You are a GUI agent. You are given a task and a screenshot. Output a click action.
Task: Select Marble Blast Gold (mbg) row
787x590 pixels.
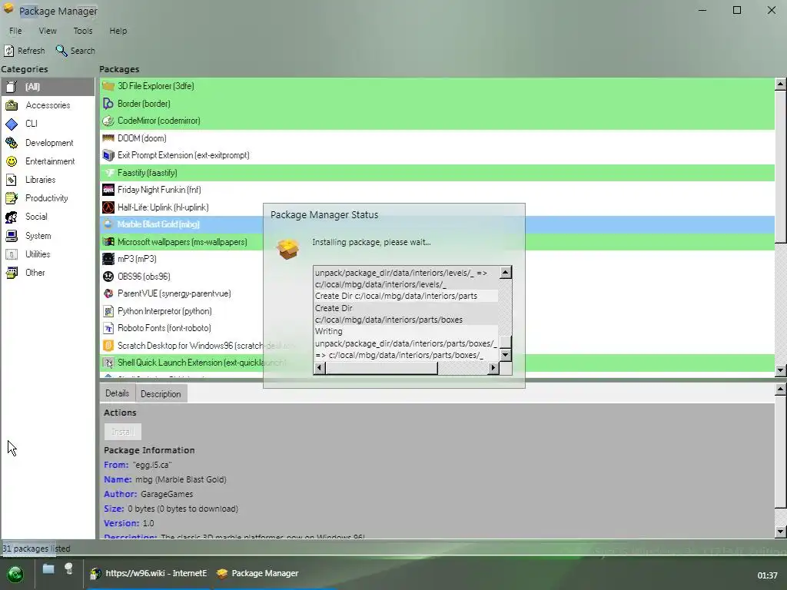coord(437,224)
